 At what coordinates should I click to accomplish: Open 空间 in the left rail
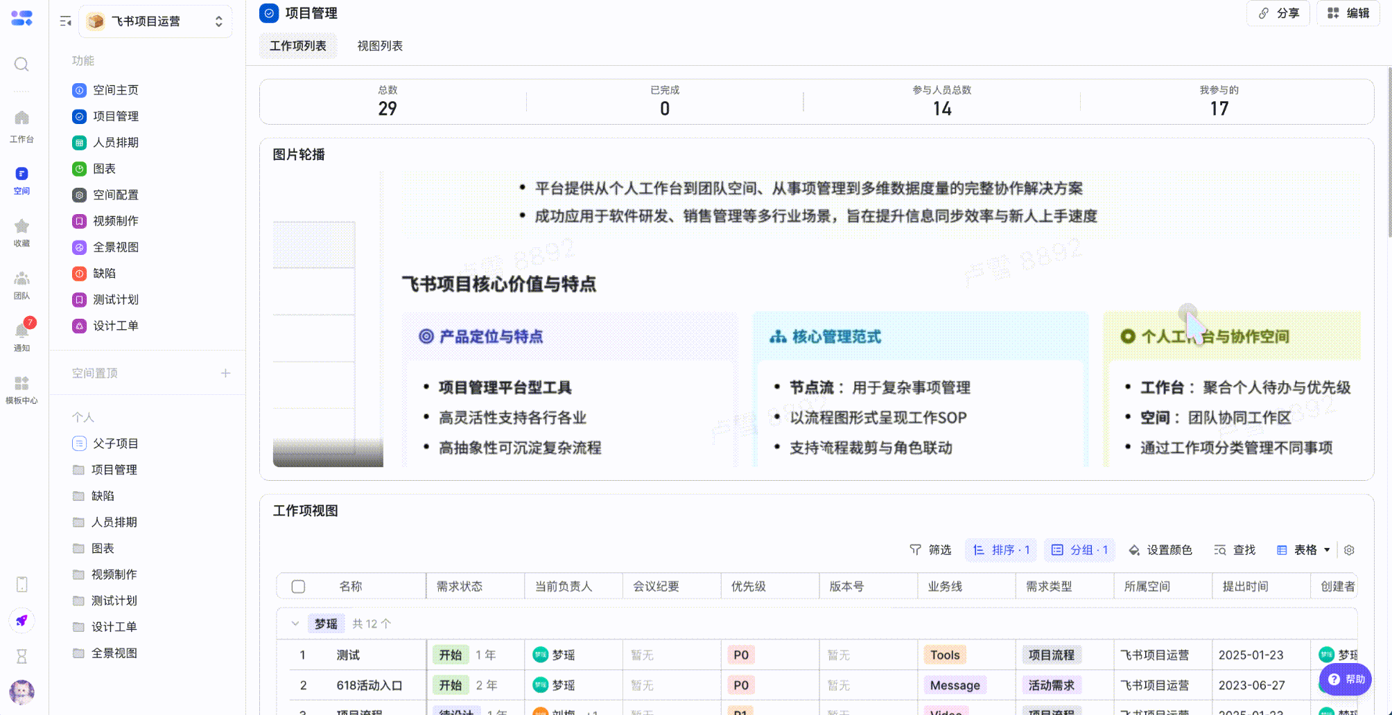(21, 180)
